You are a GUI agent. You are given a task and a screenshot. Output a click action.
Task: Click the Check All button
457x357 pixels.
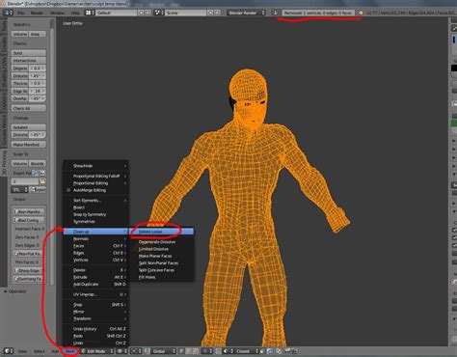pos(29,108)
